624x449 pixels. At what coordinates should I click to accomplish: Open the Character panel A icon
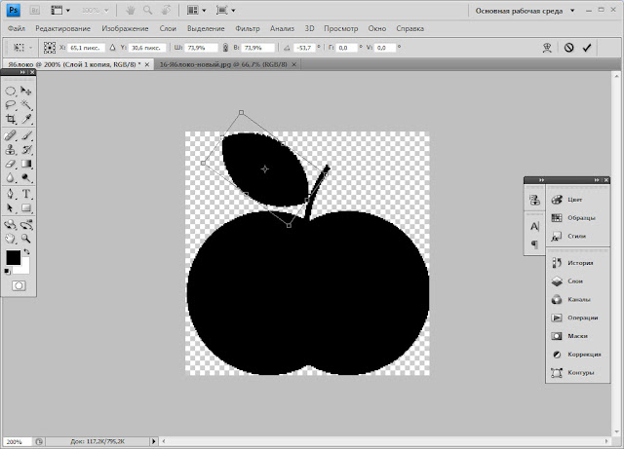(x=534, y=226)
